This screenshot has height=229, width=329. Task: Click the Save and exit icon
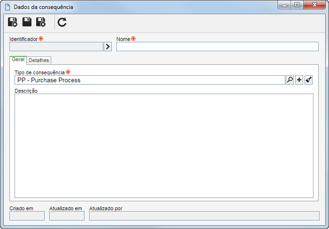[41, 22]
